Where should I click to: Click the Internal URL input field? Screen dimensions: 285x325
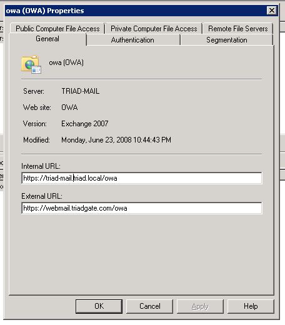(x=142, y=178)
